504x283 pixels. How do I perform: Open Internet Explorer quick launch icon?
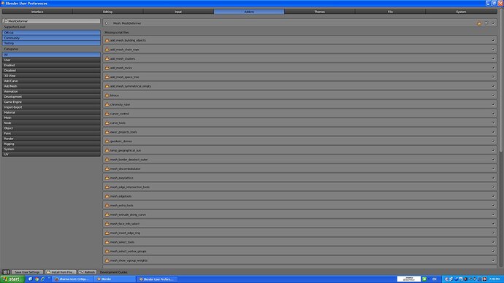coord(43,279)
